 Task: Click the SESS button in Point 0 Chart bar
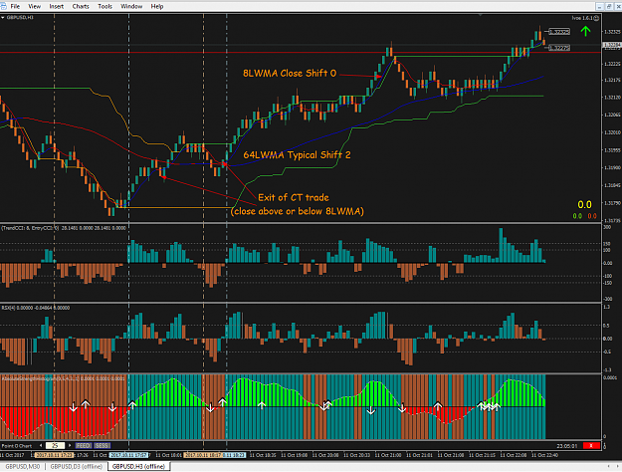click(102, 446)
